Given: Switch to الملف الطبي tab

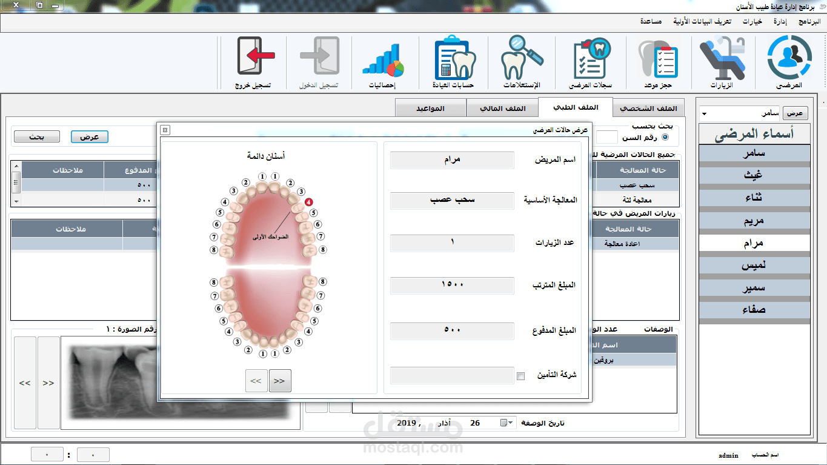Looking at the screenshot, I should click(576, 107).
